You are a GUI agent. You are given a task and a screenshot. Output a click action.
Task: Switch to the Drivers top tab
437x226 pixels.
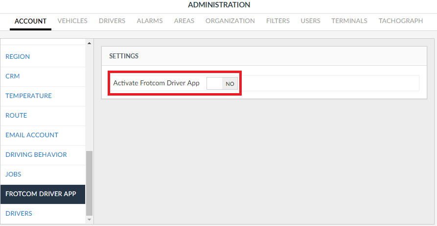click(x=112, y=21)
